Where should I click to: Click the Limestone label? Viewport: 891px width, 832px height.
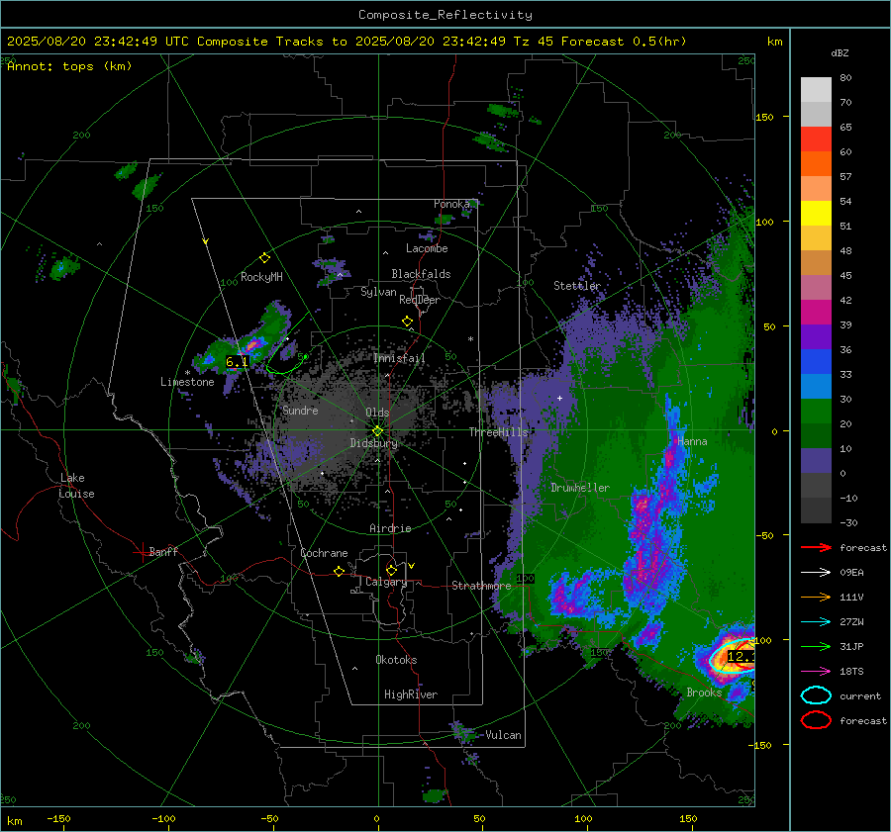(187, 382)
